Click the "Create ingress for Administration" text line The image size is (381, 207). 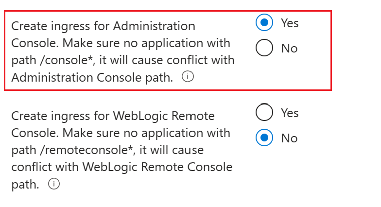103,26
